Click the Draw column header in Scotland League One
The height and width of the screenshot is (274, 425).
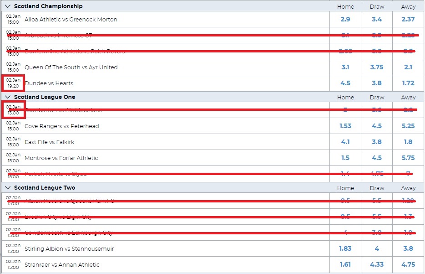click(377, 98)
